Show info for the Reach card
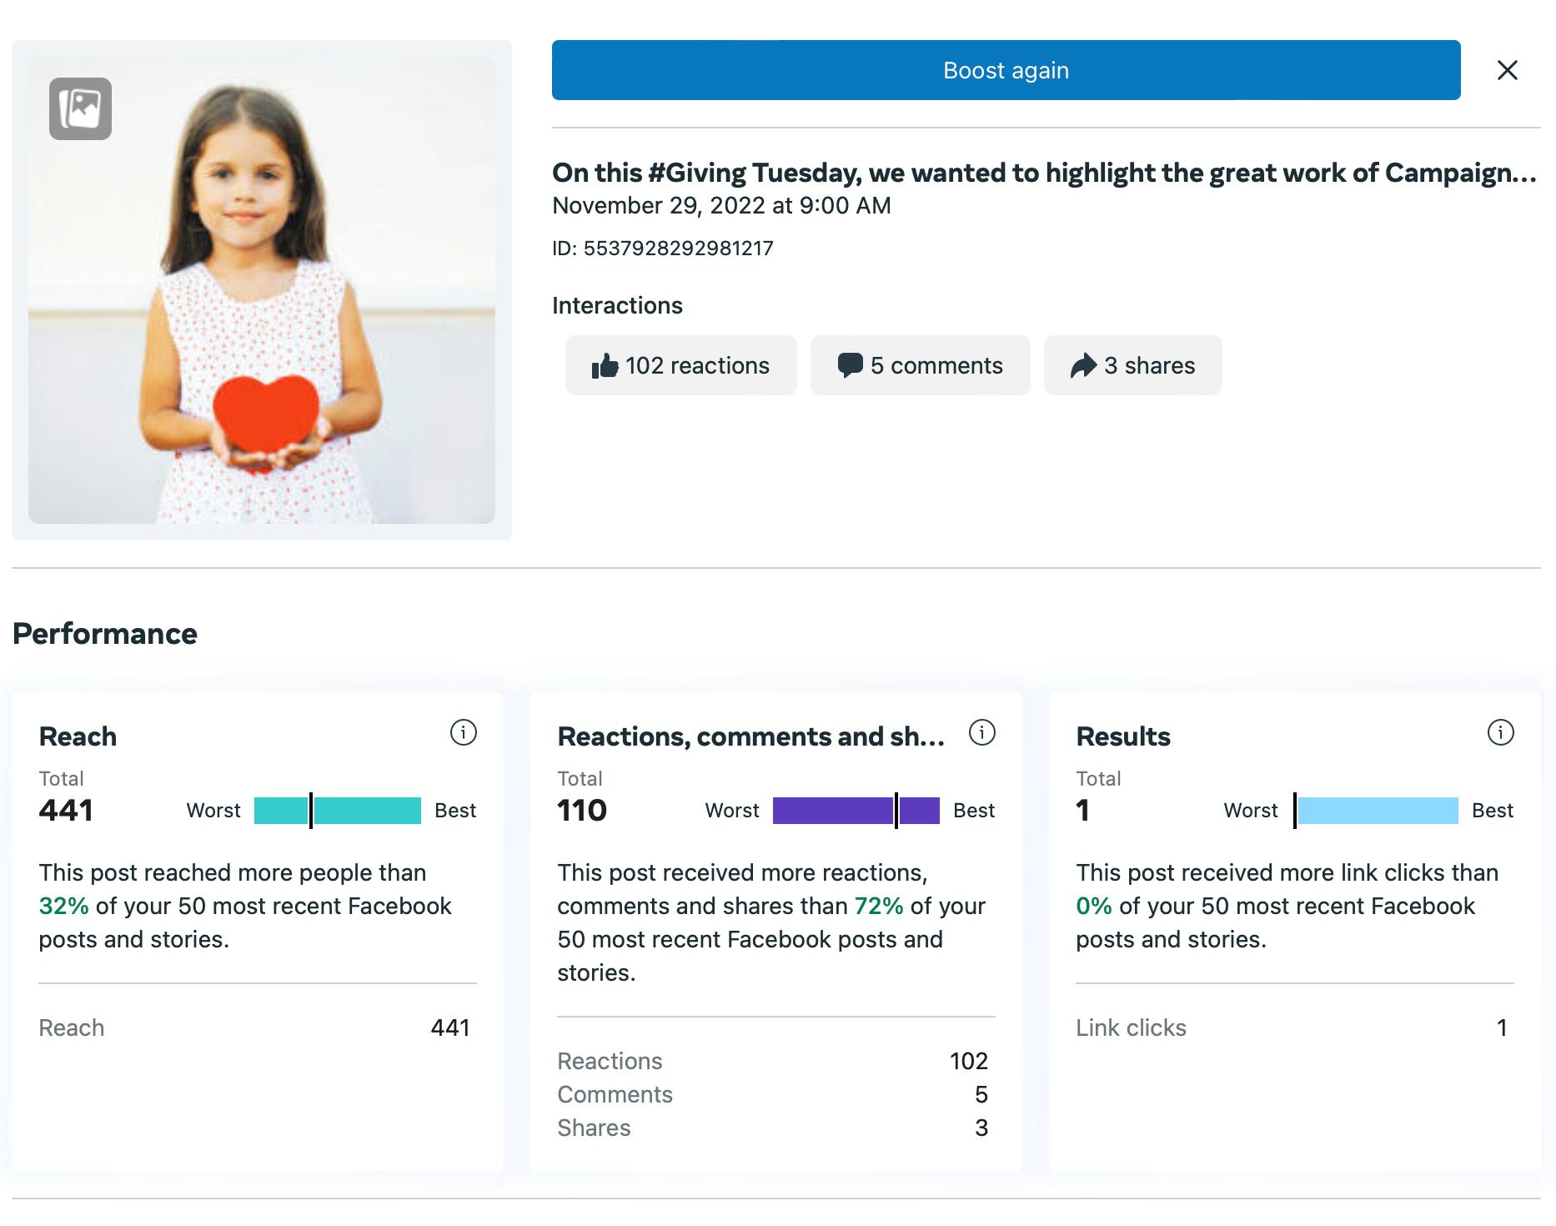The height and width of the screenshot is (1226, 1556). click(463, 732)
